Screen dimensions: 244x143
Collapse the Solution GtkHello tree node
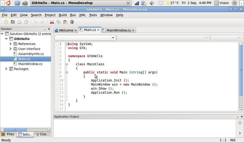pos(2,34)
